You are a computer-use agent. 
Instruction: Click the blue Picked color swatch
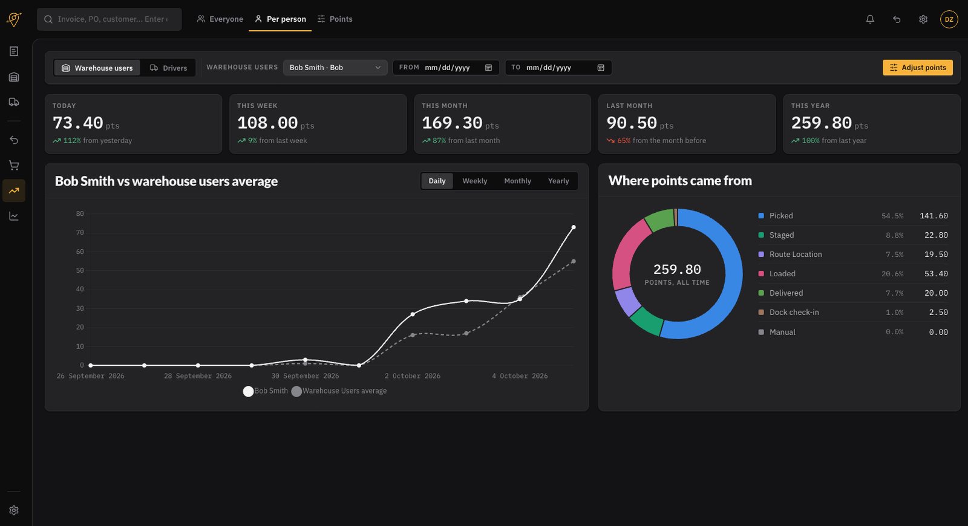[x=761, y=216]
